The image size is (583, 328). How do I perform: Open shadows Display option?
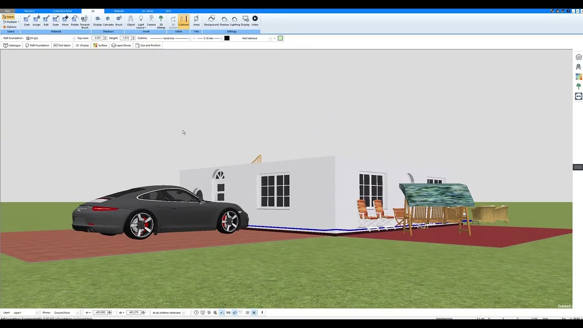(x=97, y=20)
